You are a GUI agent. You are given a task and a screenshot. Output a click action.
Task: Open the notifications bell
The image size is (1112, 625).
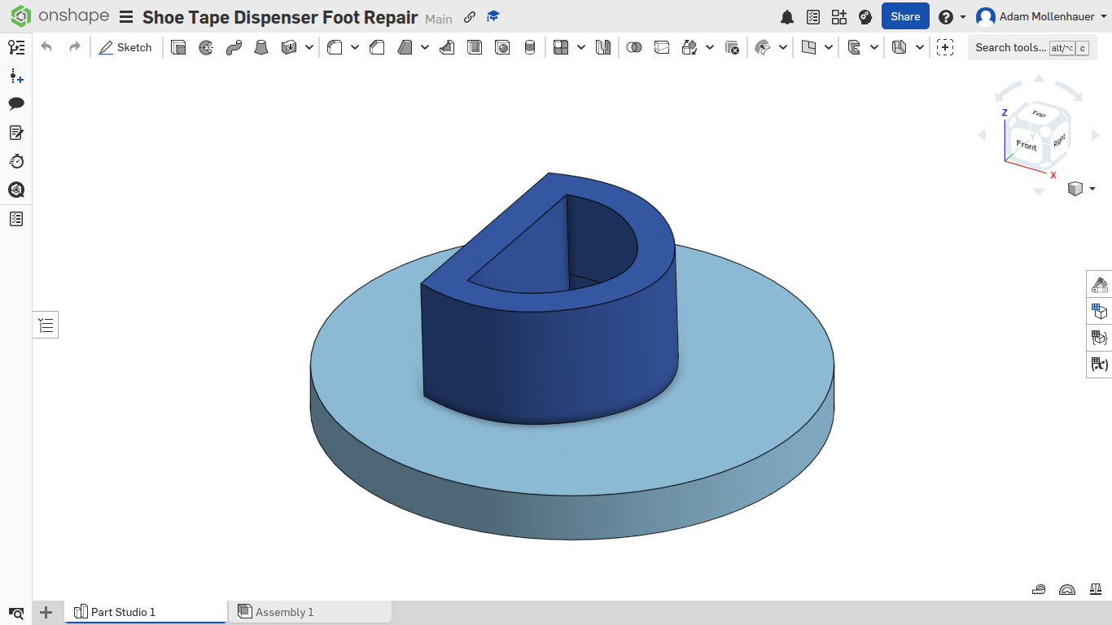tap(787, 17)
